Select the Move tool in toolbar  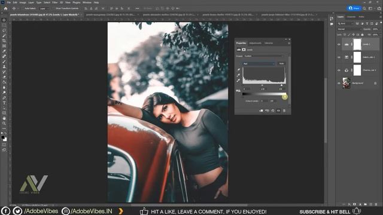(x=4, y=20)
